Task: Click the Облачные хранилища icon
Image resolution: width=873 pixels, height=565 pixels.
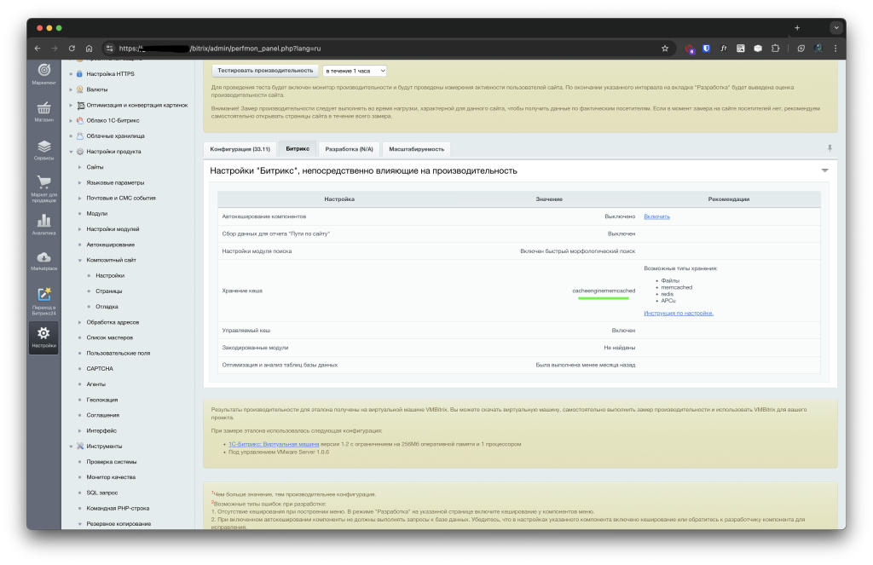Action: pyautogui.click(x=79, y=135)
